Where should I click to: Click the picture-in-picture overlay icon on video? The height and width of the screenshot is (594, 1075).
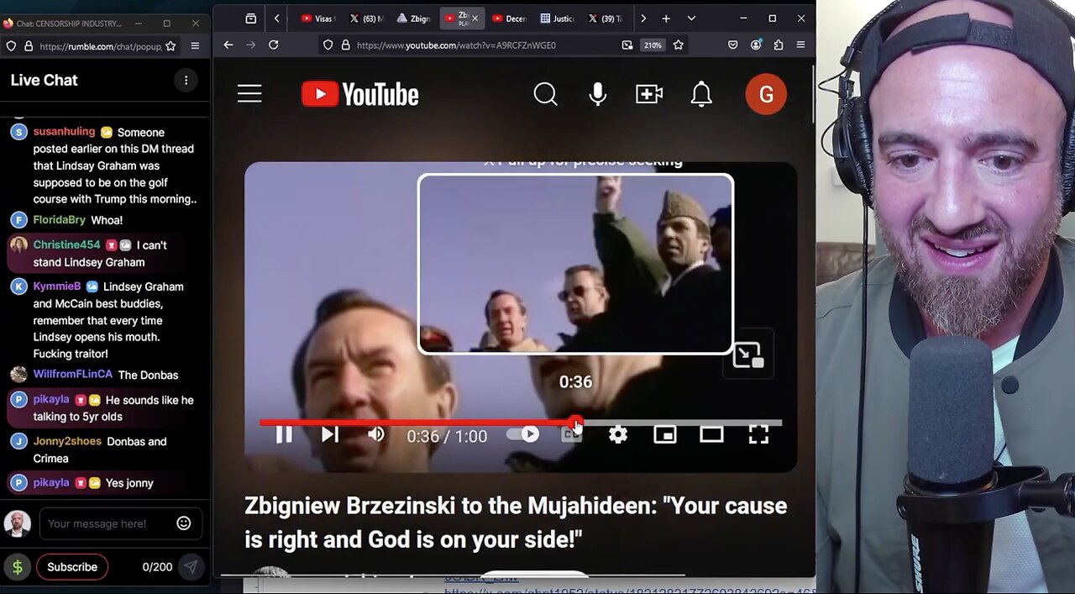[x=747, y=355]
